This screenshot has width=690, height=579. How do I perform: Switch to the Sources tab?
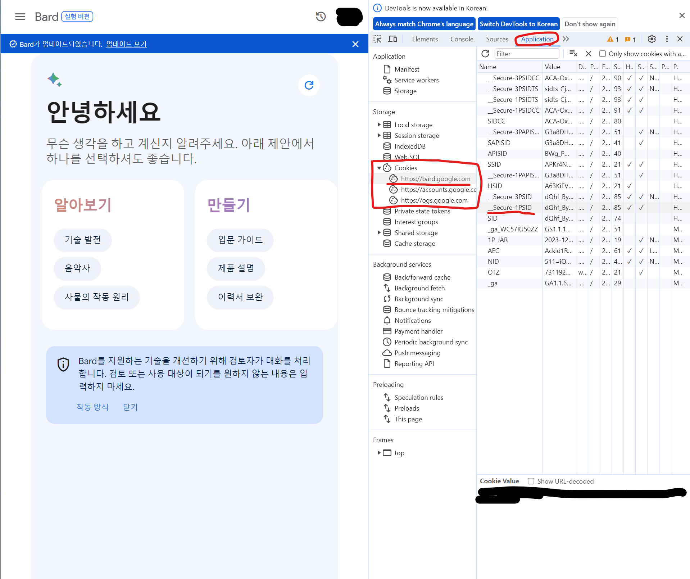[497, 39]
